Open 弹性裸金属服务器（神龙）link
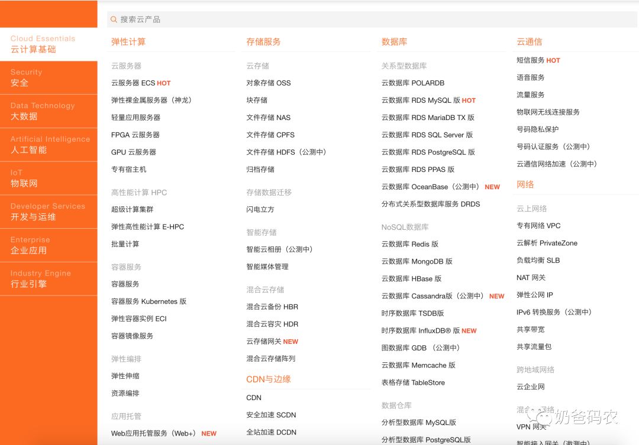Image resolution: width=639 pixels, height=445 pixels. pos(151,100)
